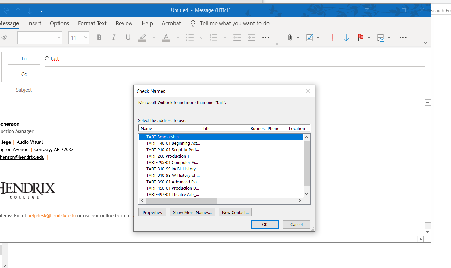The width and height of the screenshot is (451, 268).
Task: Insert a bulleted list
Action: (190, 38)
